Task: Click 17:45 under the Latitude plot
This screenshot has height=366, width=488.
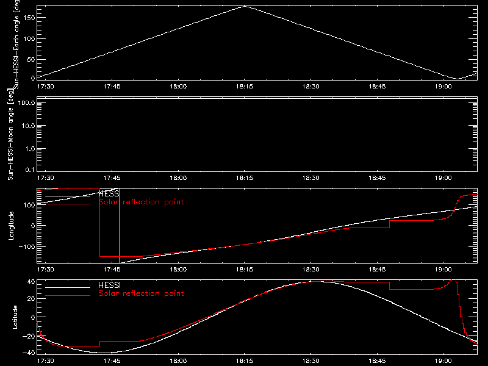Action: click(112, 361)
